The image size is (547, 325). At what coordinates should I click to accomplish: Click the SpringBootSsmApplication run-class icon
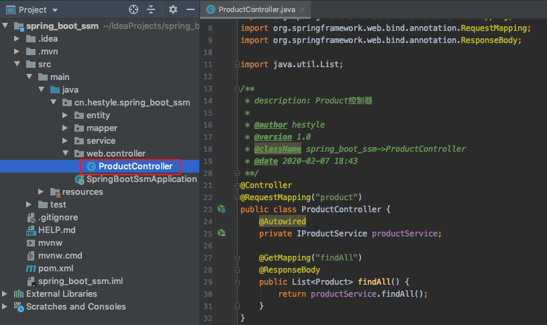(80, 179)
